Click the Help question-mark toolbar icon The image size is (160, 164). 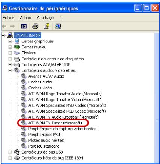click(x=47, y=26)
